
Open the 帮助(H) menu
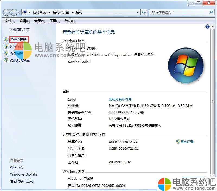pos(70,21)
